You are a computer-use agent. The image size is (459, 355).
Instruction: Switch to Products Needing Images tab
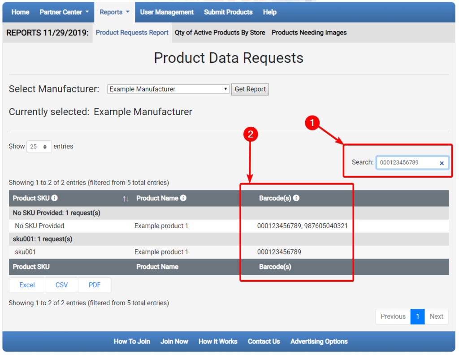[309, 32]
